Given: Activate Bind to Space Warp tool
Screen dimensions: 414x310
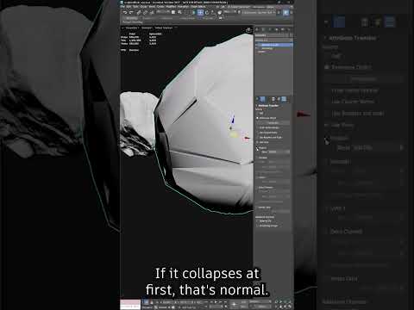Looking at the screenshot, I should pos(152,12).
